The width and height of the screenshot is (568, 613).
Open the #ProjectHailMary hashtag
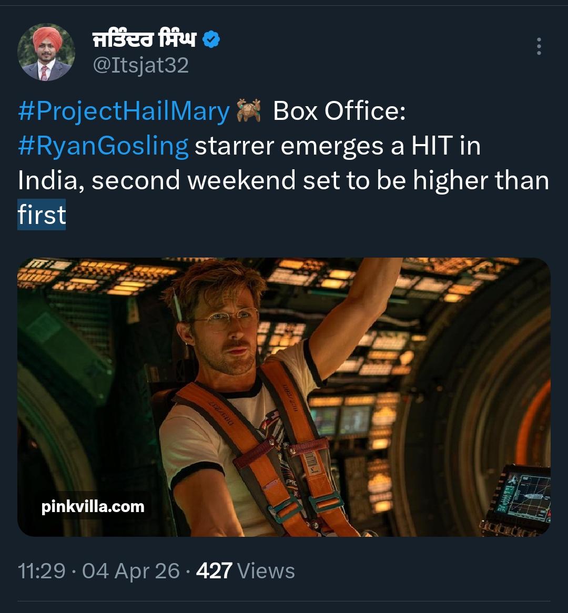[124, 111]
